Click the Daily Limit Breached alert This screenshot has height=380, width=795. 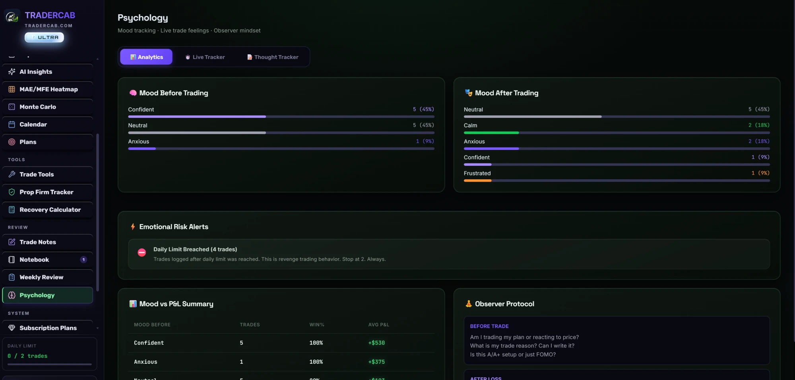[x=449, y=254]
